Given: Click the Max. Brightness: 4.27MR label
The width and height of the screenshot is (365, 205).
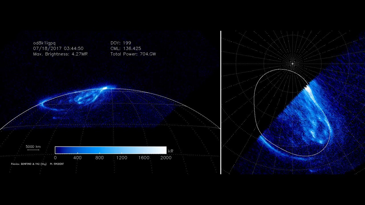Looking at the screenshot, I should 60,54.
